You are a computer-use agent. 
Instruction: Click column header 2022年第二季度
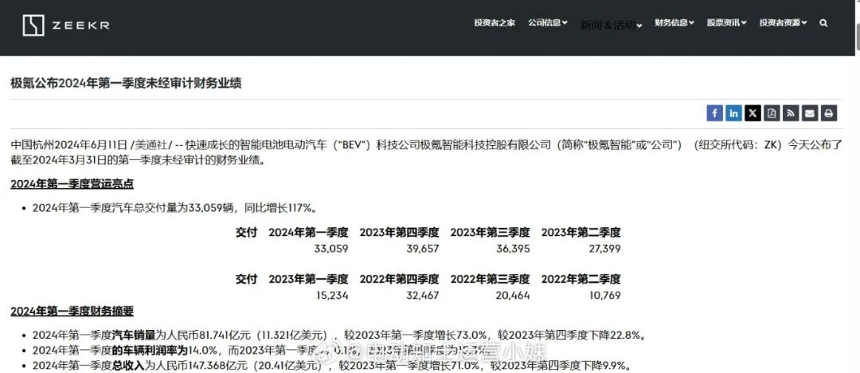(x=580, y=279)
